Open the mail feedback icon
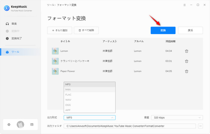Viewport: 210px width, 134px height. [x=32, y=124]
